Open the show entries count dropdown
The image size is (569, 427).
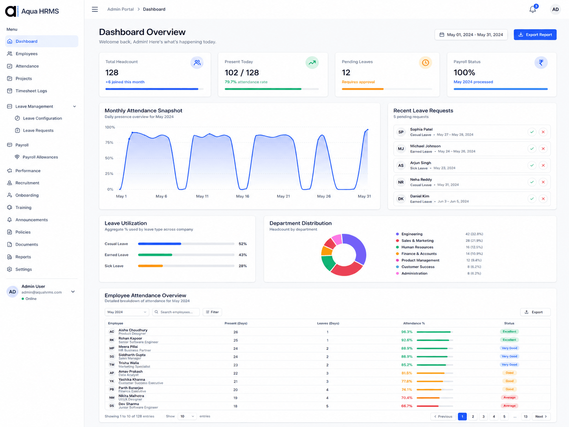187,416
